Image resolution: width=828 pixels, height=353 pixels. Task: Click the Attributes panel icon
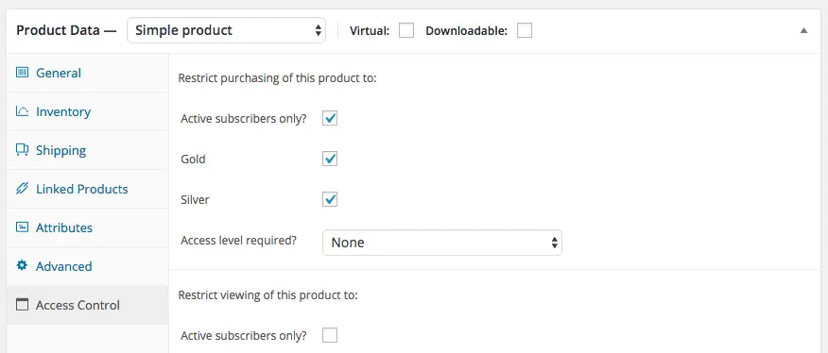pos(22,227)
